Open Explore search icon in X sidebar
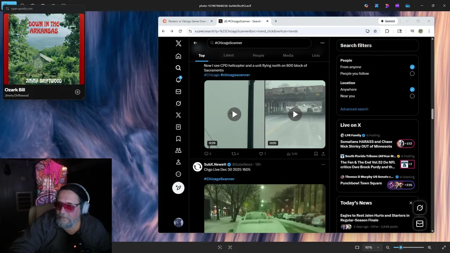Viewport: 450px width, 253px height. pyautogui.click(x=178, y=68)
